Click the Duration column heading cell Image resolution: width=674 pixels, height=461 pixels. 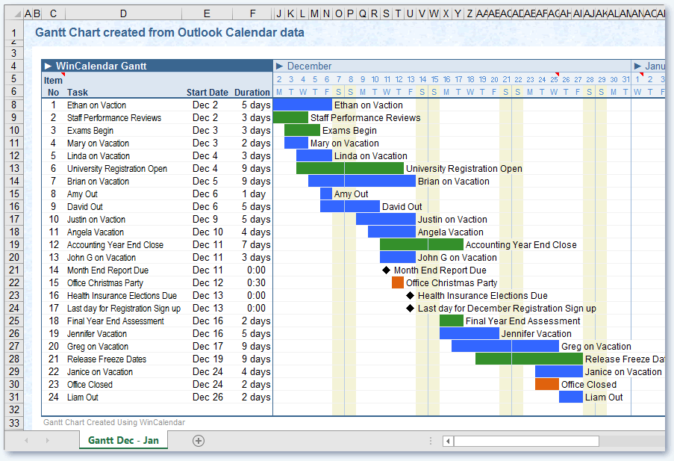coord(252,93)
